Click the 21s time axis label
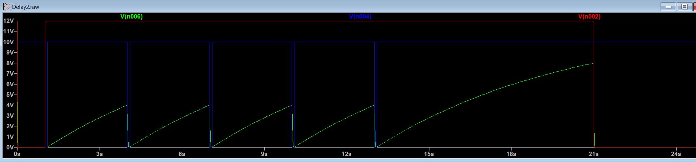The height and width of the screenshot is (162, 696). 593,154
